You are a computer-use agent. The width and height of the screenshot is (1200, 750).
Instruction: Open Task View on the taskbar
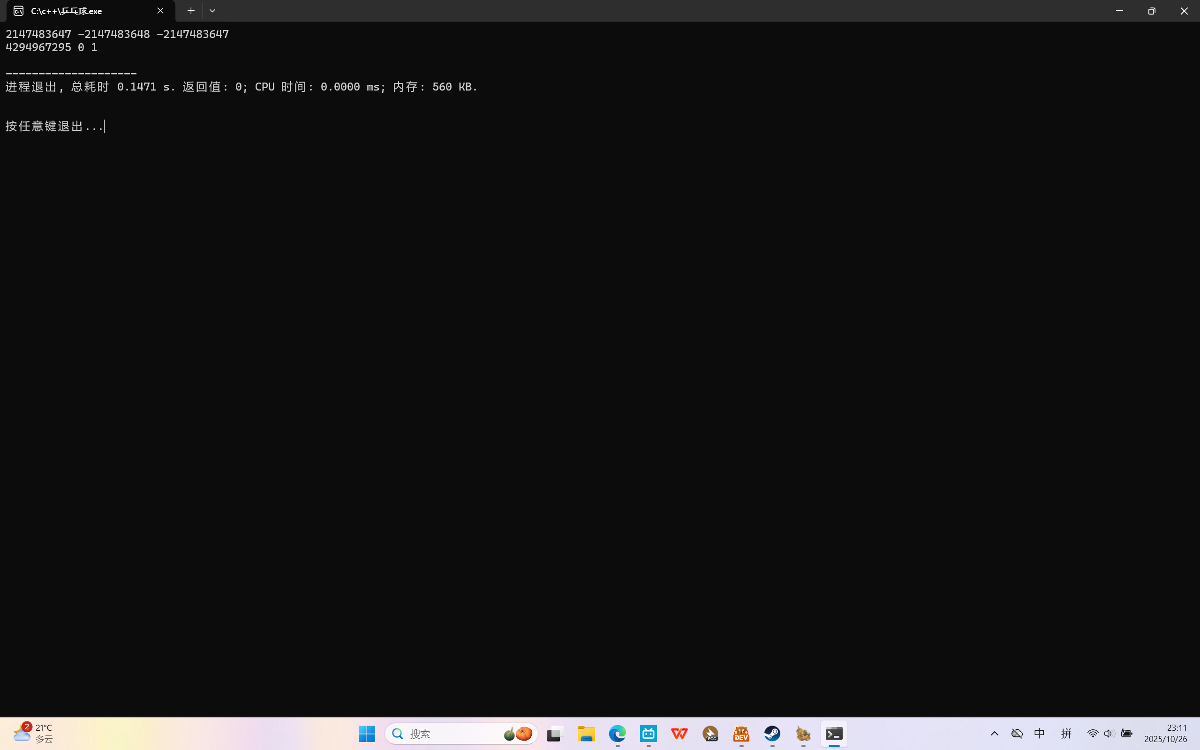[x=555, y=734]
